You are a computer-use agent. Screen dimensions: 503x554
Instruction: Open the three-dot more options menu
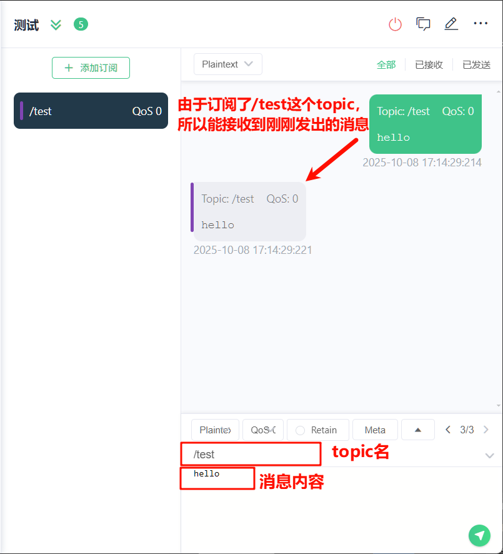coord(481,23)
